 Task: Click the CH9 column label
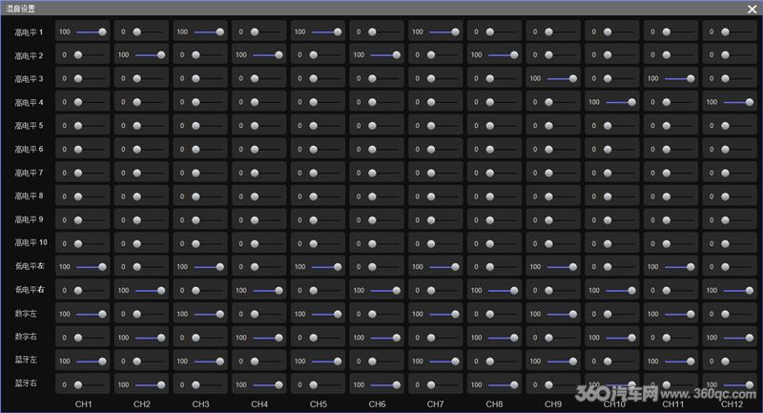pyautogui.click(x=553, y=404)
